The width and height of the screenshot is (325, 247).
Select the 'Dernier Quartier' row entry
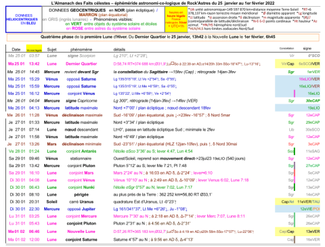point(81,64)
